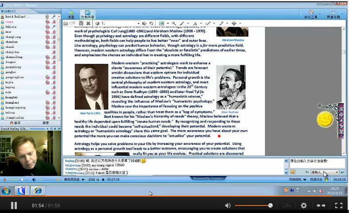Pause the video playback
The height and width of the screenshot is (213, 349).
point(14,205)
